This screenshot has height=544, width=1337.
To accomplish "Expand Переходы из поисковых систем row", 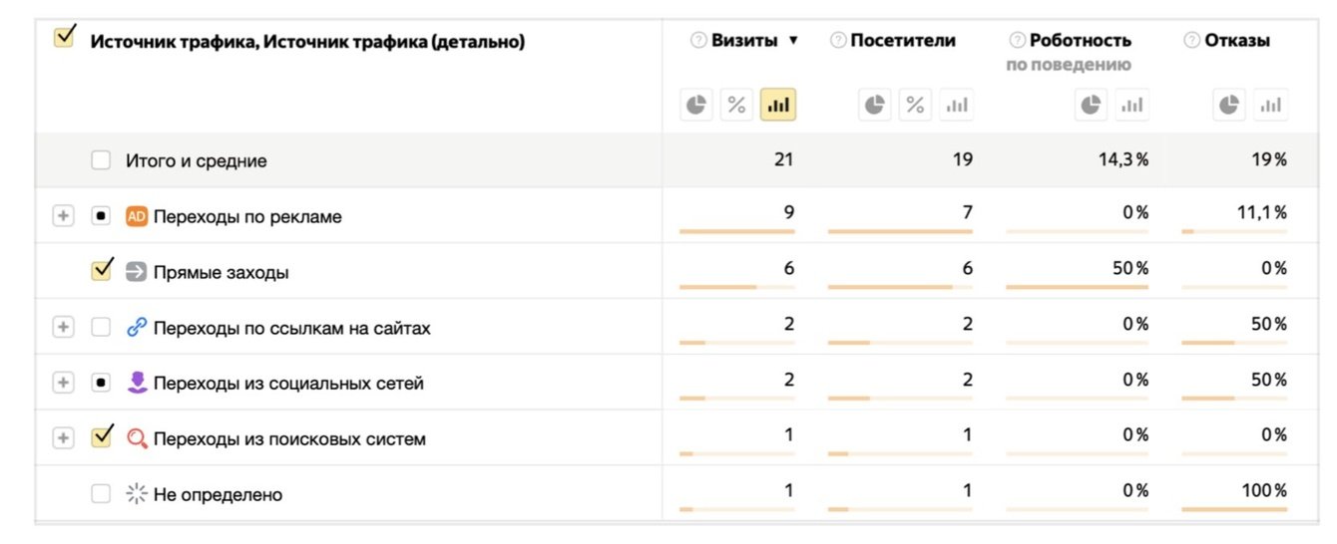I will [x=63, y=438].
